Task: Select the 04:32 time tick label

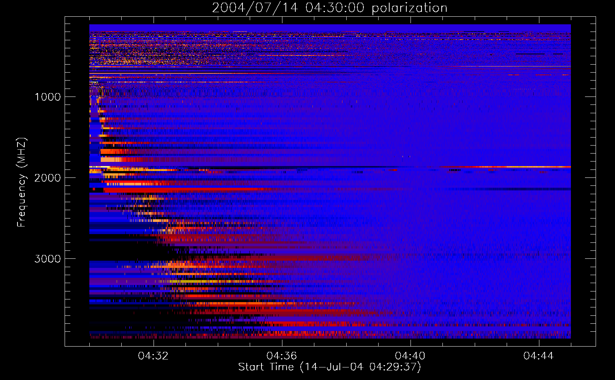Action: pyautogui.click(x=154, y=356)
